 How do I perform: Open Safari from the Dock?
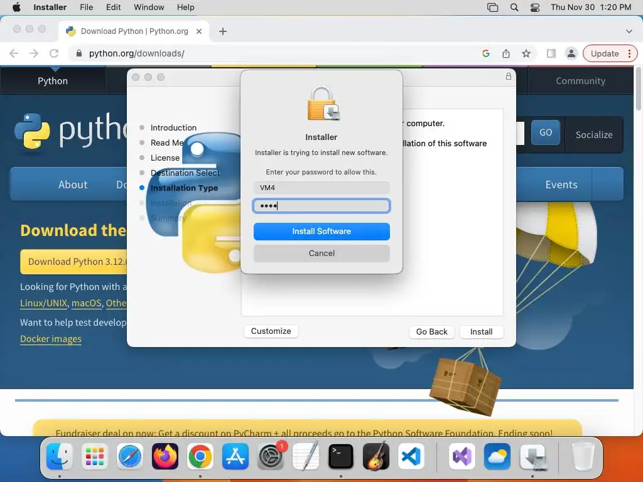pyautogui.click(x=130, y=456)
